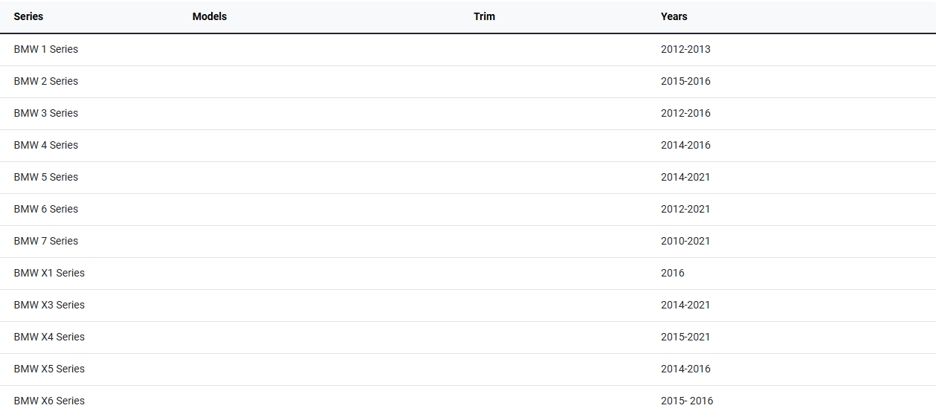Click the BMW 6 Series text
This screenshot has width=936, height=417.
pyautogui.click(x=45, y=209)
